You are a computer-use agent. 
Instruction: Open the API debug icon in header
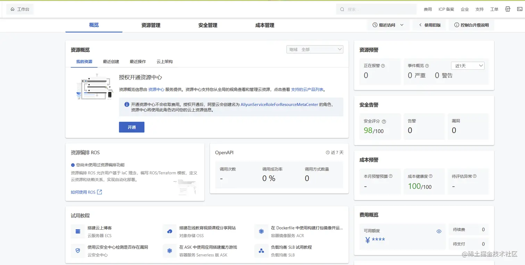(x=508, y=9)
